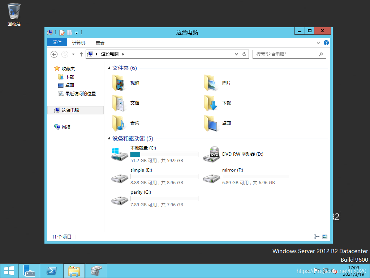The width and height of the screenshot is (370, 278).
Task: Open Server Manager from the taskbar
Action: click(29, 271)
